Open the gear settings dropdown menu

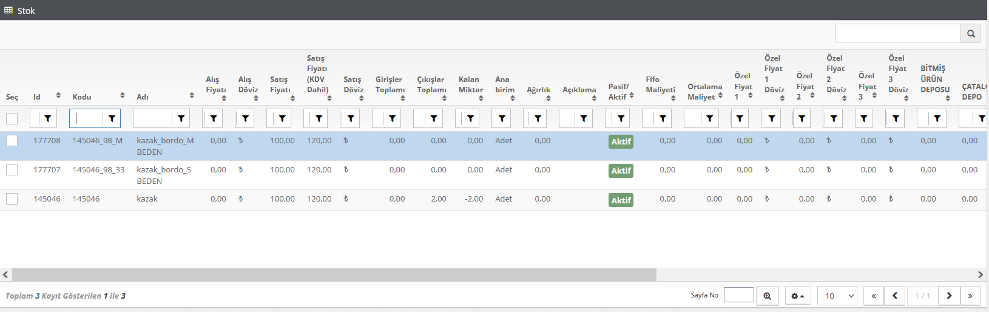point(798,296)
